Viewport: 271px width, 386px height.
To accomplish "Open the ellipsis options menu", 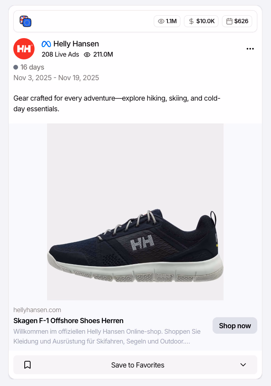I will [250, 49].
